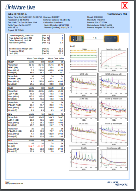The image size is (136, 191).
Task: Click the Fluke Networks logo
Action: pos(118,184)
